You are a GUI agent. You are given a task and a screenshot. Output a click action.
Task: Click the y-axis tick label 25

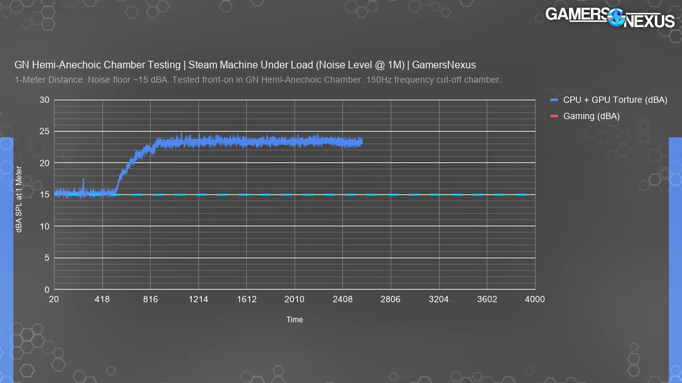pos(44,131)
